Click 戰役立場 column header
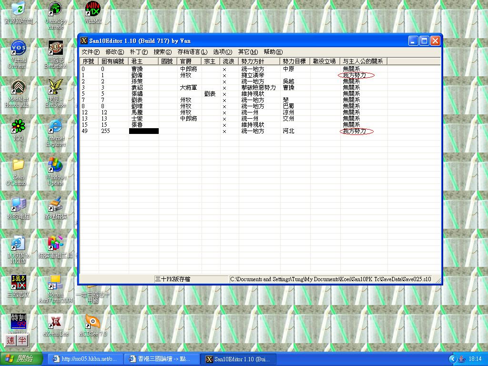The height and width of the screenshot is (366, 488). (325, 61)
